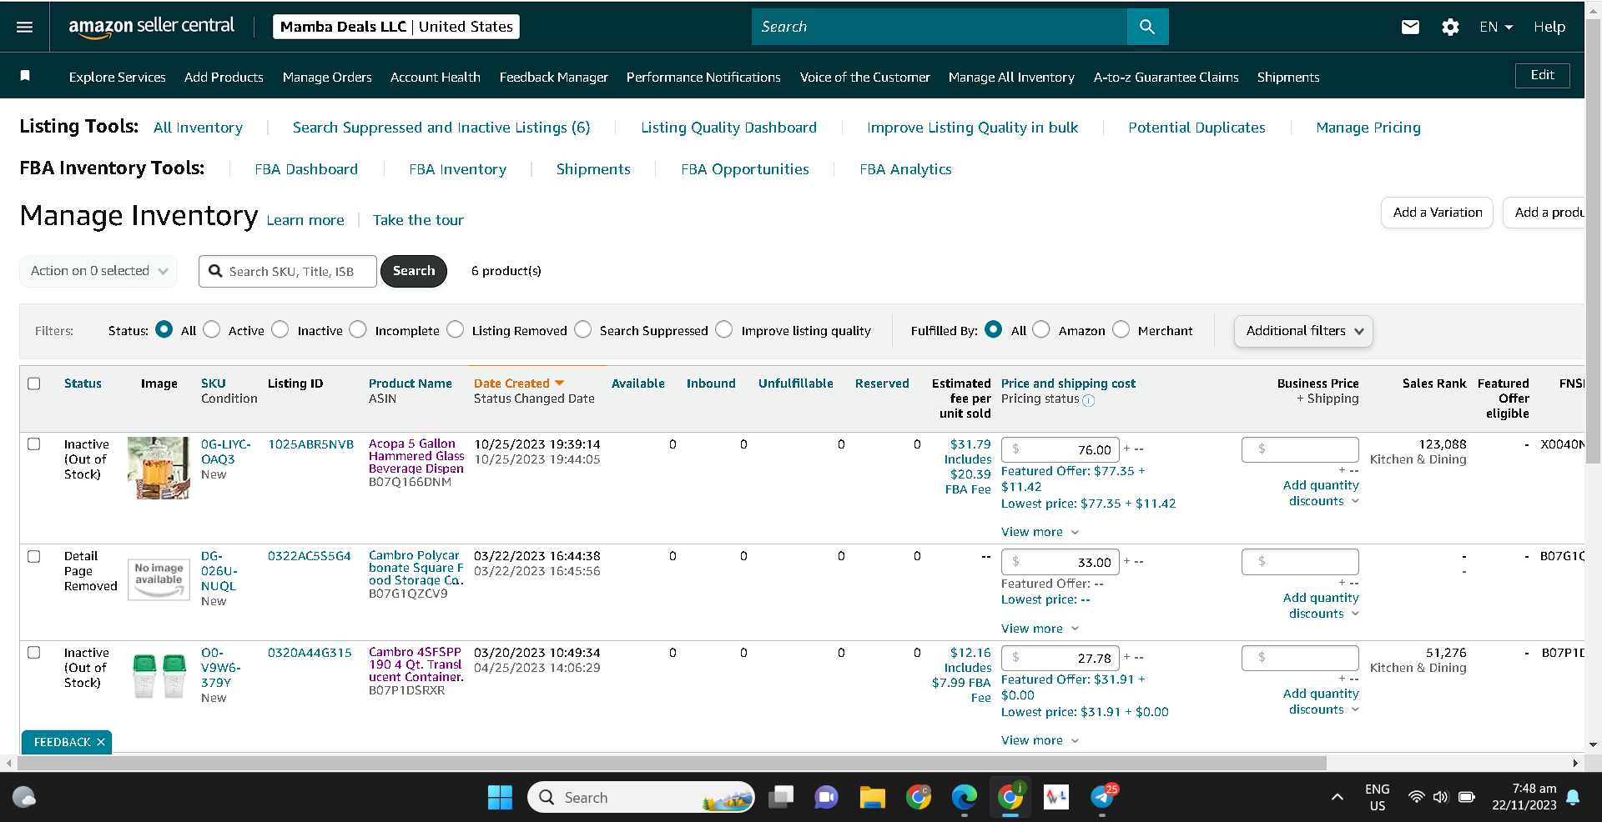Choose the Search Suppressed status filter
Image resolution: width=1602 pixels, height=822 pixels.
pyautogui.click(x=583, y=330)
